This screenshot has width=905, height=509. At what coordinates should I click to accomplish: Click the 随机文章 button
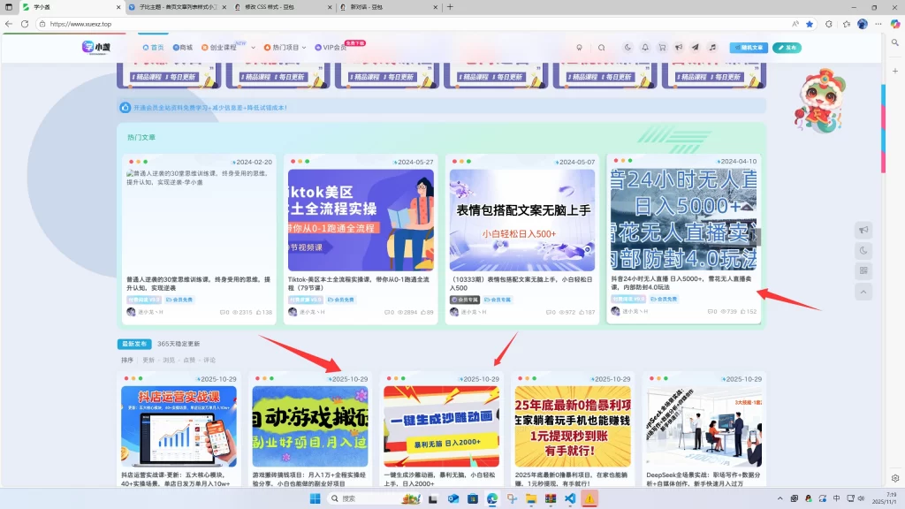[x=749, y=48]
